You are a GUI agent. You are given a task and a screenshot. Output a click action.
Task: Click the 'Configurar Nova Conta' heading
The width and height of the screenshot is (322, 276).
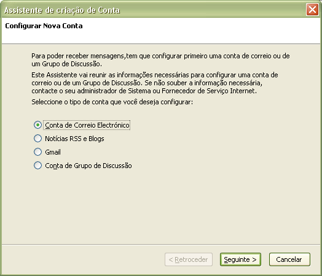tap(44, 26)
